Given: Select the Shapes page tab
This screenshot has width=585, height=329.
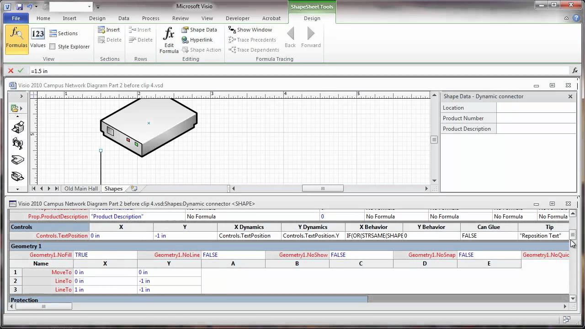Looking at the screenshot, I should tap(113, 188).
